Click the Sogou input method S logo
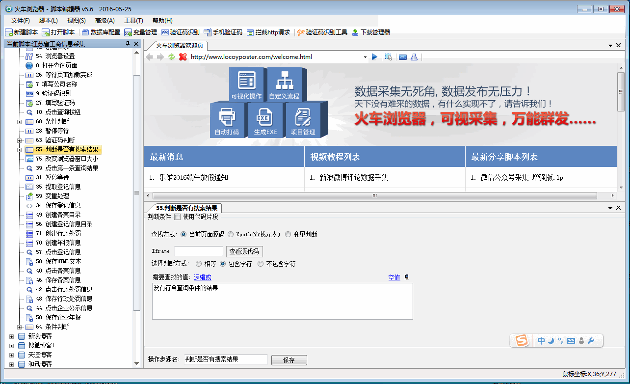630x384 pixels. (522, 340)
